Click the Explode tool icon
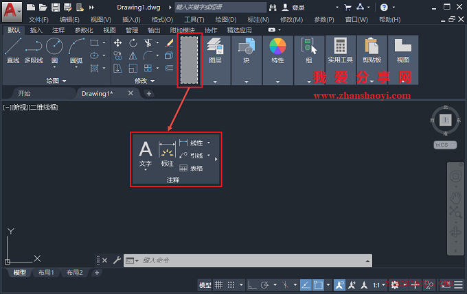This screenshot has width=467, height=294. (169, 56)
